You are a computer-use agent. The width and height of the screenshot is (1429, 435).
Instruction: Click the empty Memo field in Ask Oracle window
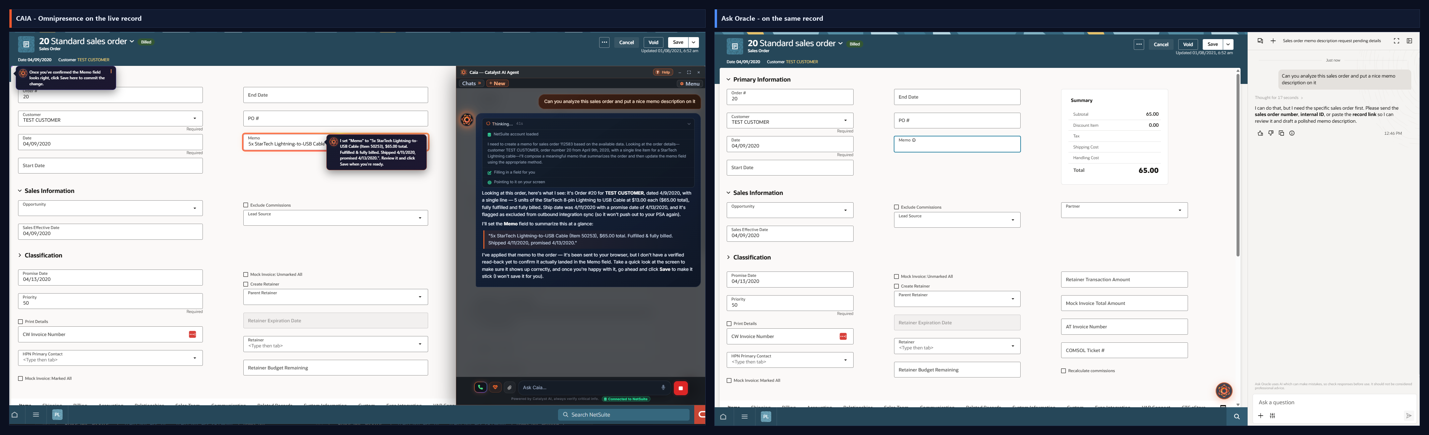[957, 144]
